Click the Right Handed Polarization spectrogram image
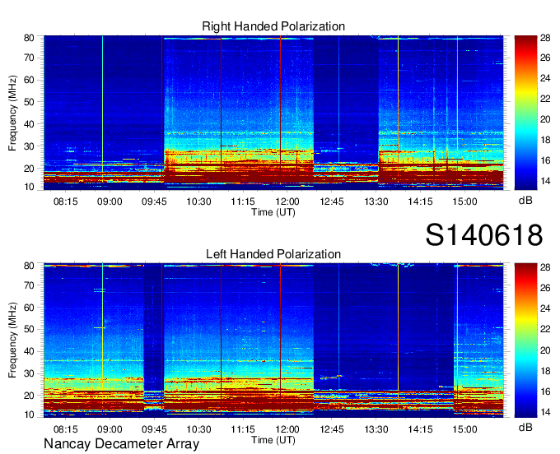Viewport: 560px width, 454px height. click(x=273, y=113)
